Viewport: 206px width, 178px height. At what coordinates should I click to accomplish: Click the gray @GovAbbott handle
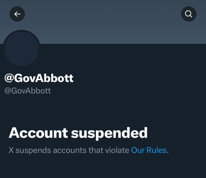tap(28, 91)
